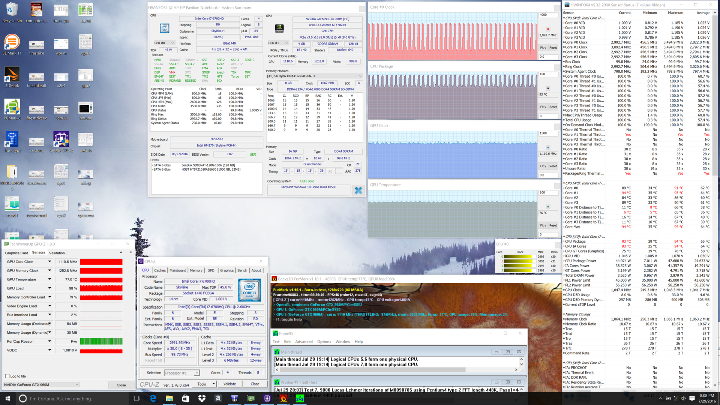Open CPU #0 selector in System Summary
Viewport: 720px width, 405px height.
[164, 43]
